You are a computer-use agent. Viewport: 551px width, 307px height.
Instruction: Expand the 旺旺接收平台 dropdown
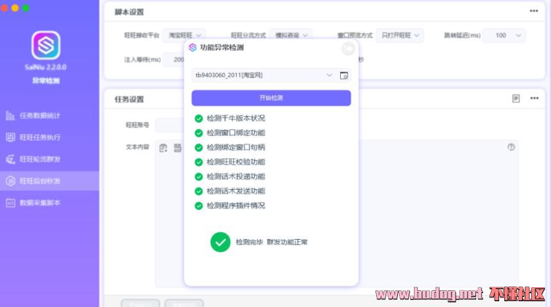coord(183,35)
